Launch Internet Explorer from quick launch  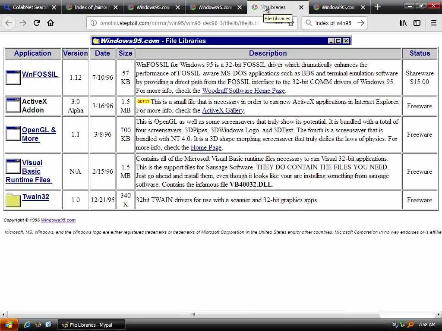click(x=27, y=325)
